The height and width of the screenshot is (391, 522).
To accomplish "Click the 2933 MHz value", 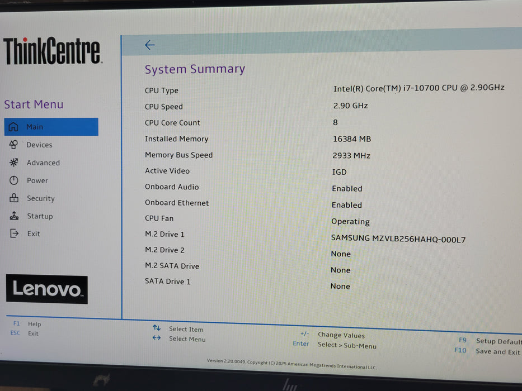I will (x=351, y=156).
